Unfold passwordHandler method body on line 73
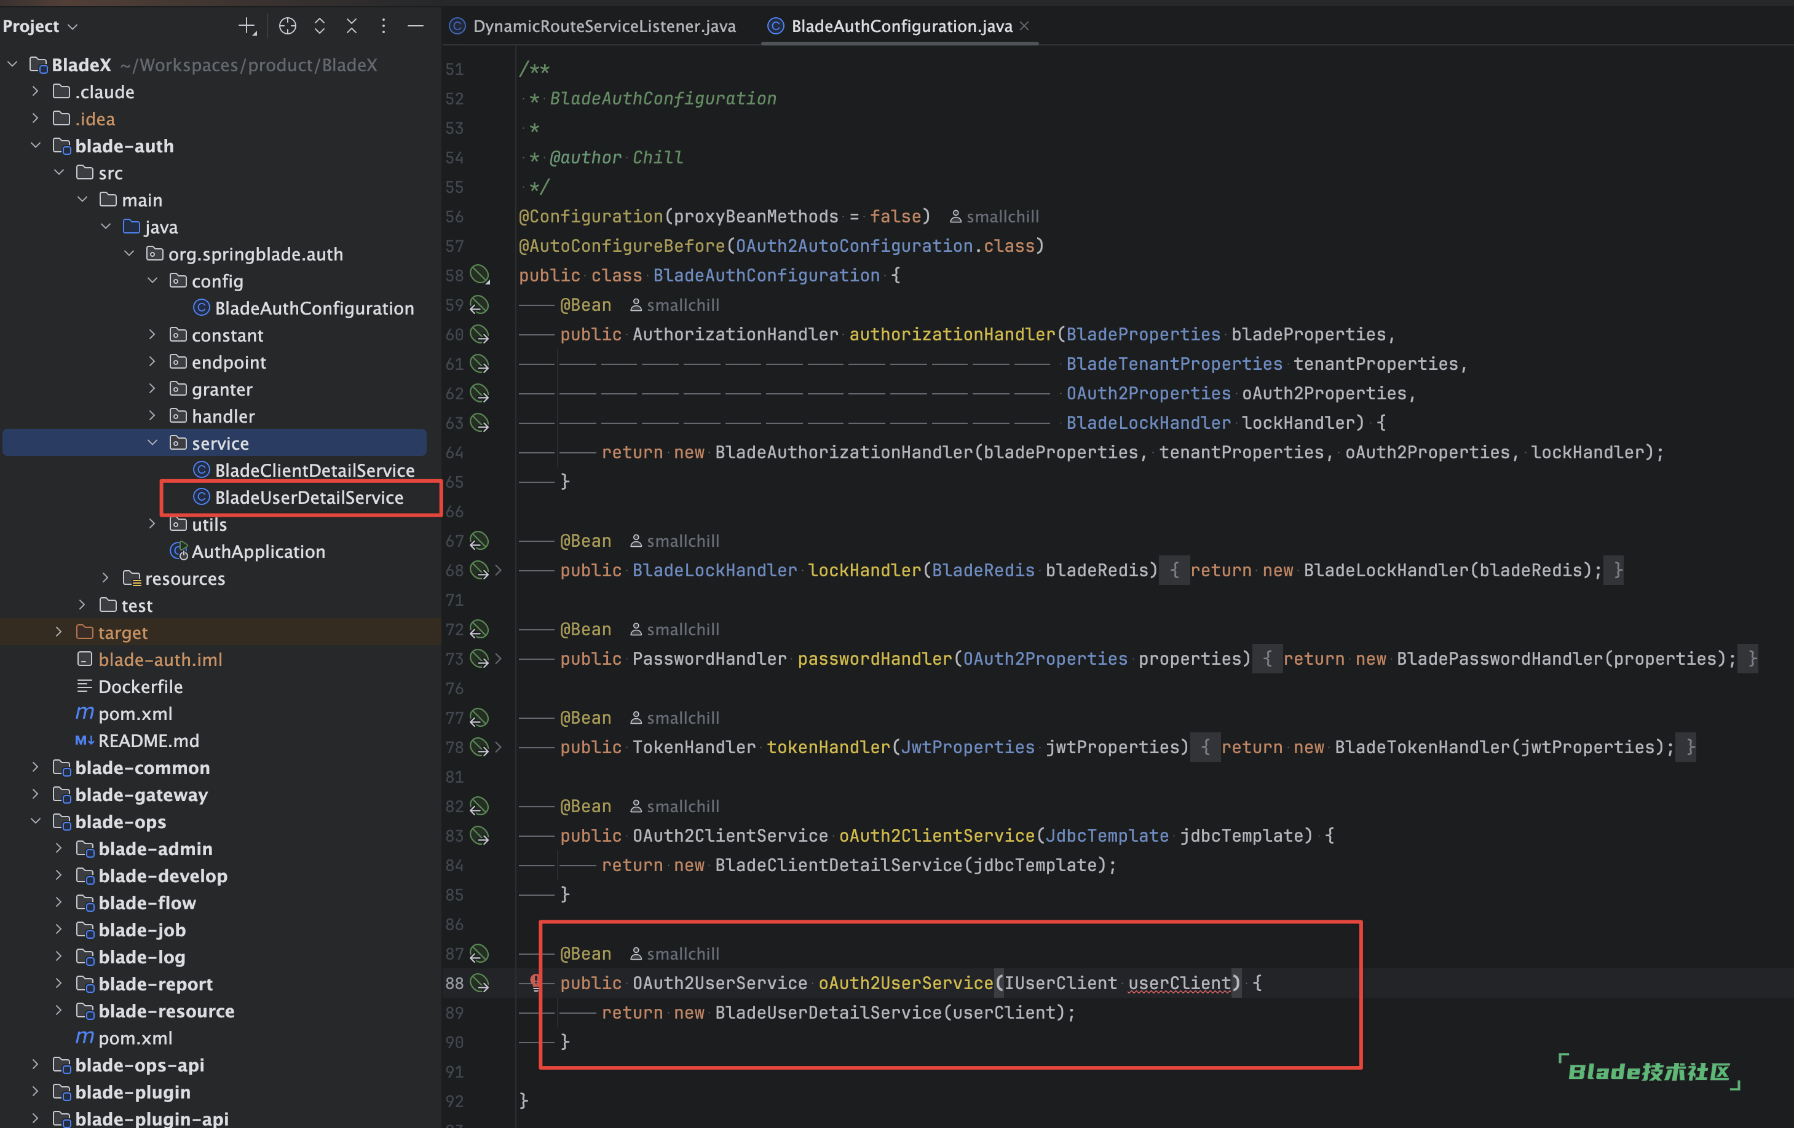Screen dimensions: 1794x1128 499,658
